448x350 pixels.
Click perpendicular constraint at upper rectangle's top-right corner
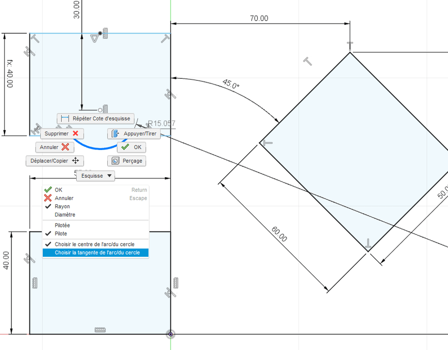click(x=165, y=38)
